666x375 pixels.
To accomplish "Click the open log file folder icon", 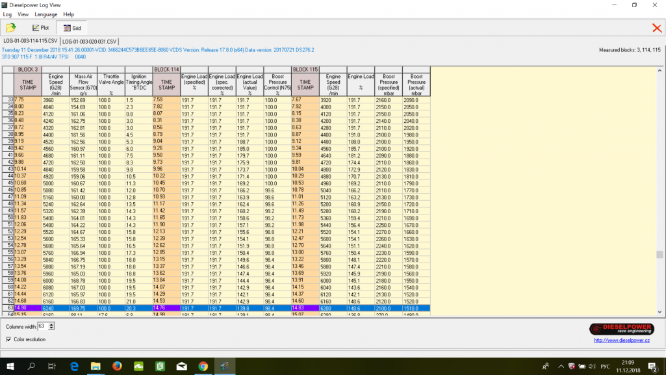I will pos(11,28).
